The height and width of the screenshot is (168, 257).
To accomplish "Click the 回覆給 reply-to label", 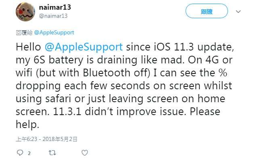I will coord(24,33).
